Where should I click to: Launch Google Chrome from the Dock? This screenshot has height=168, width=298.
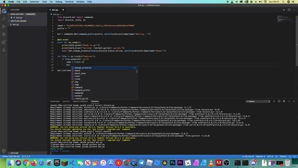26,163
